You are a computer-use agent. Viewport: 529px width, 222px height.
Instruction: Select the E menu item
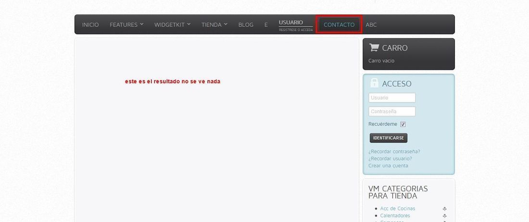pos(266,25)
